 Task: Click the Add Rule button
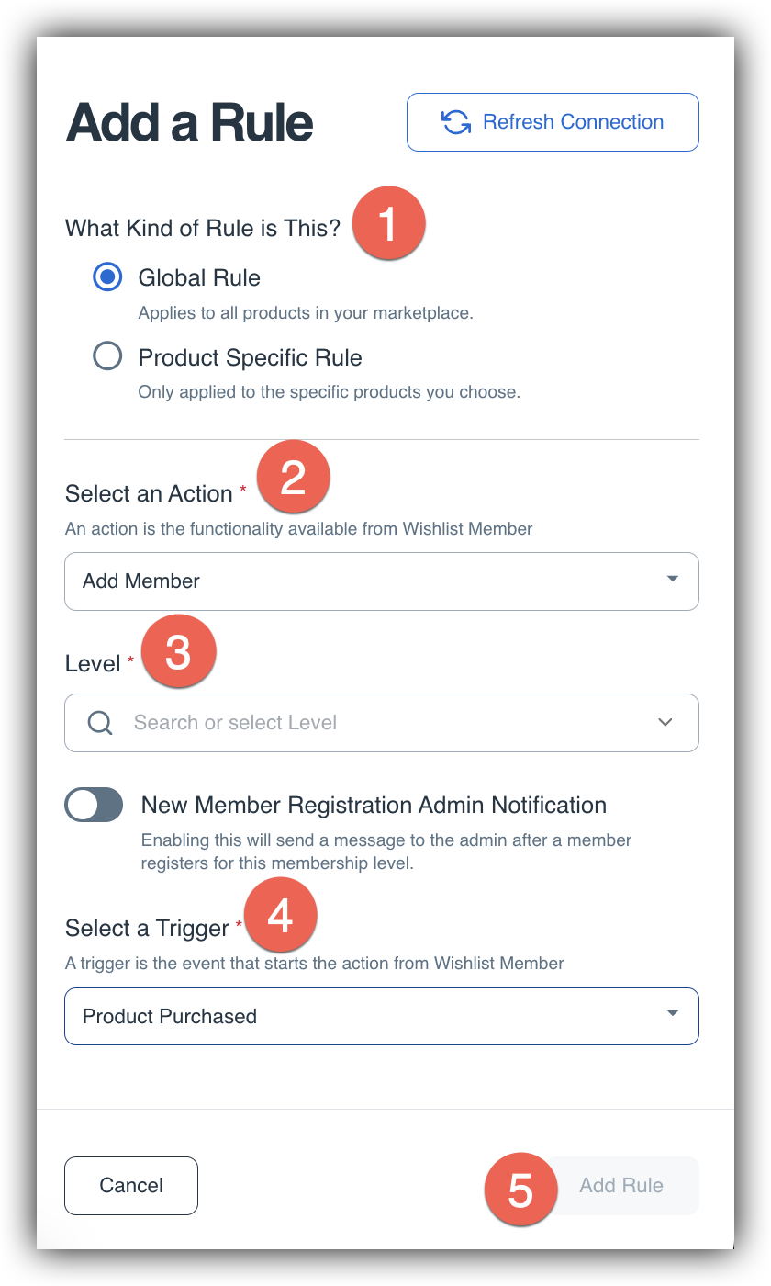[621, 1186]
